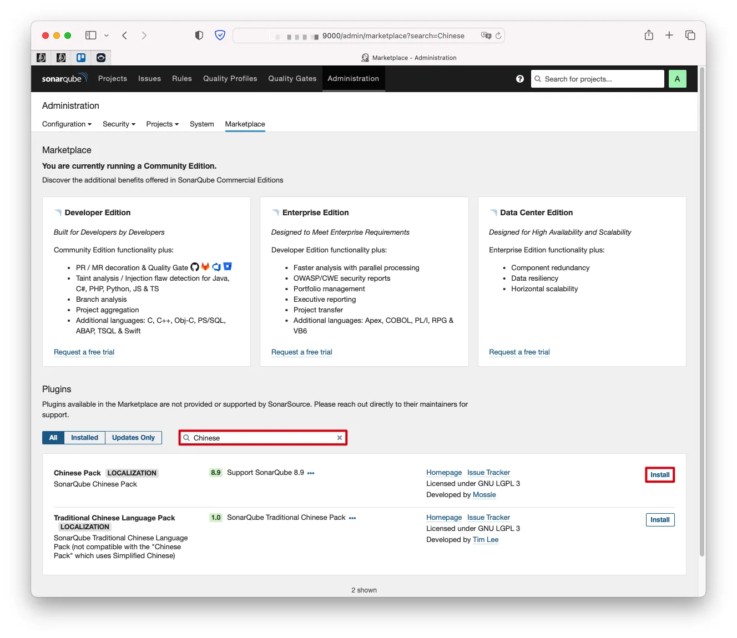
Task: Click the privacy shield half-circle icon
Action: [199, 36]
